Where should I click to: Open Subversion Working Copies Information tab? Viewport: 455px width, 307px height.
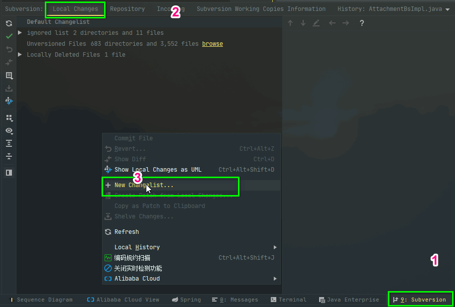click(261, 9)
